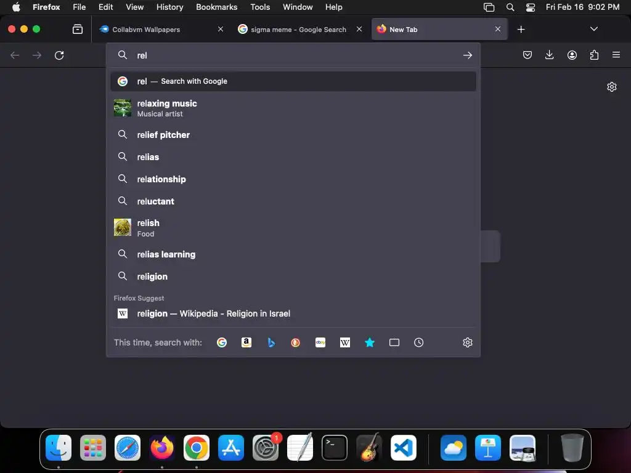Close the Collabvm Wallpapers tab
Screen dimensions: 631x473
(221, 29)
